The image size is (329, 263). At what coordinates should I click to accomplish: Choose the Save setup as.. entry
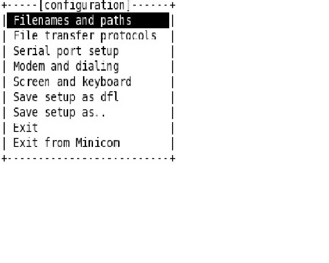click(x=59, y=112)
